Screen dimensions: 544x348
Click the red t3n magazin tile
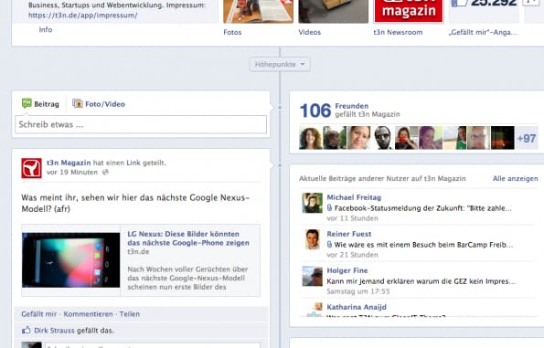(409, 11)
